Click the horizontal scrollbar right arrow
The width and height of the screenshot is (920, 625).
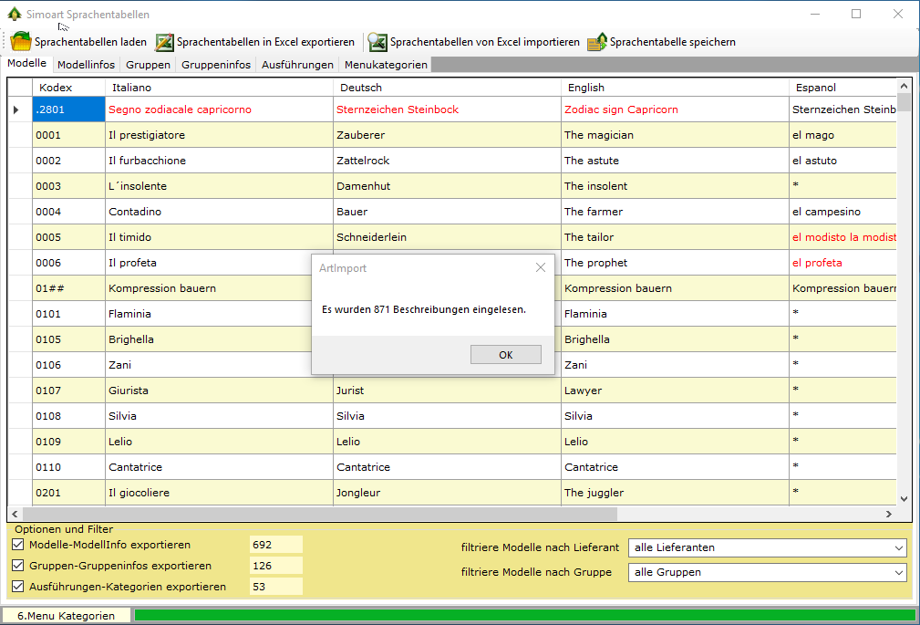tap(889, 515)
